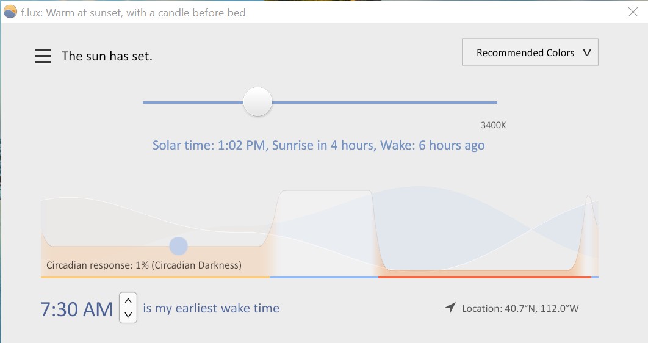Click the yellow segment of the timeline bar
648x343 pixels.
[x=155, y=277]
